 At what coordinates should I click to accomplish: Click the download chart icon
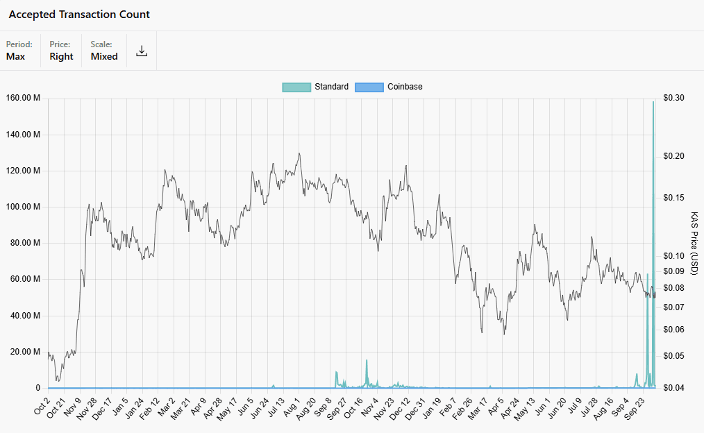(142, 51)
